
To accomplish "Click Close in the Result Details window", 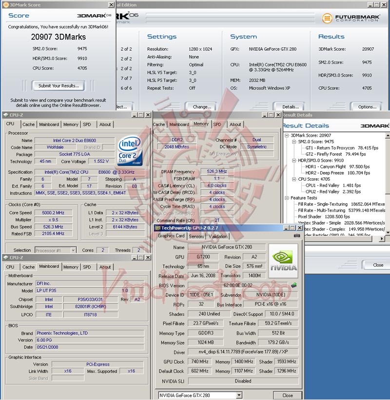I will pos(378,265).
